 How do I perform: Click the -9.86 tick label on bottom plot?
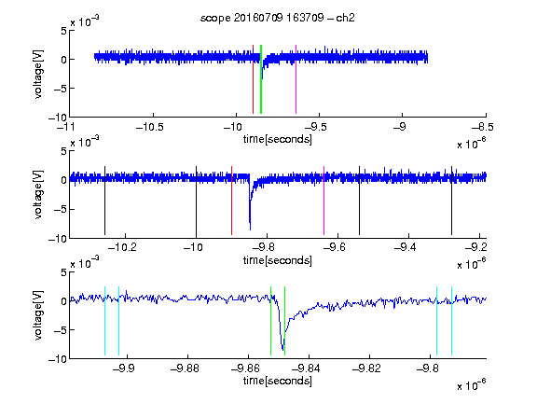244,368
